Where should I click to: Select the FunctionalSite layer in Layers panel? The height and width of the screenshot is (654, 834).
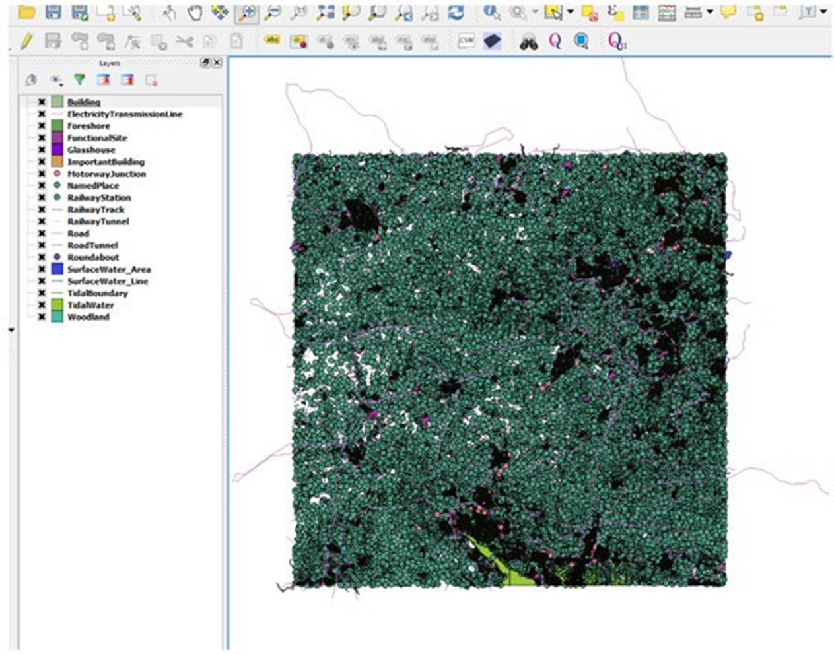click(96, 138)
